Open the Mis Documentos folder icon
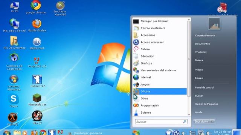Viewport: 241px width, 135px height. pos(14,42)
